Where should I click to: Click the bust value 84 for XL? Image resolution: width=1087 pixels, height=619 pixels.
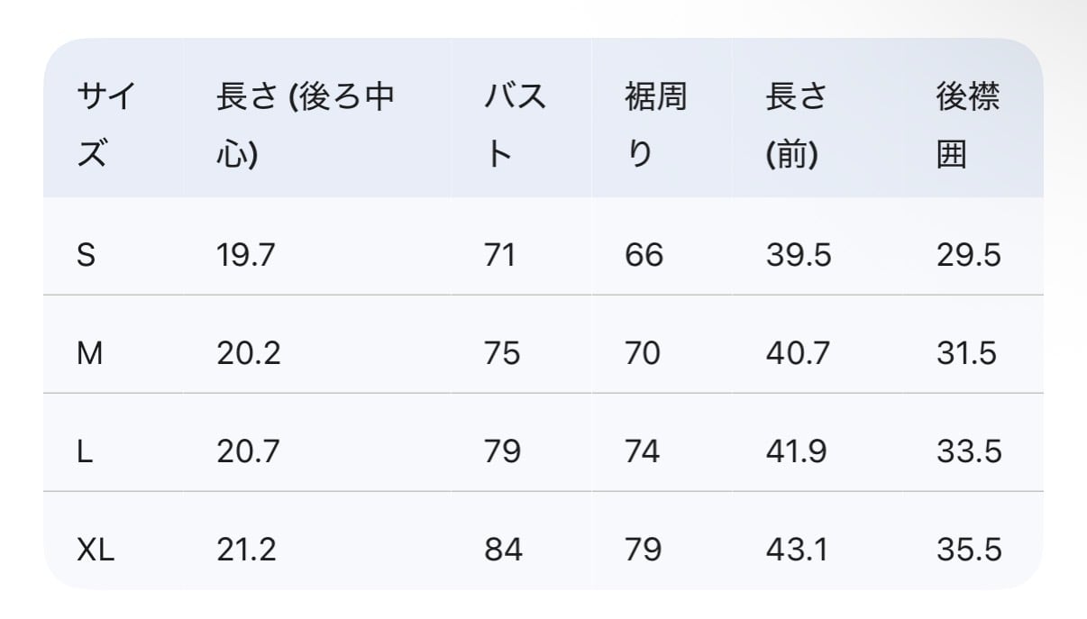pos(503,549)
